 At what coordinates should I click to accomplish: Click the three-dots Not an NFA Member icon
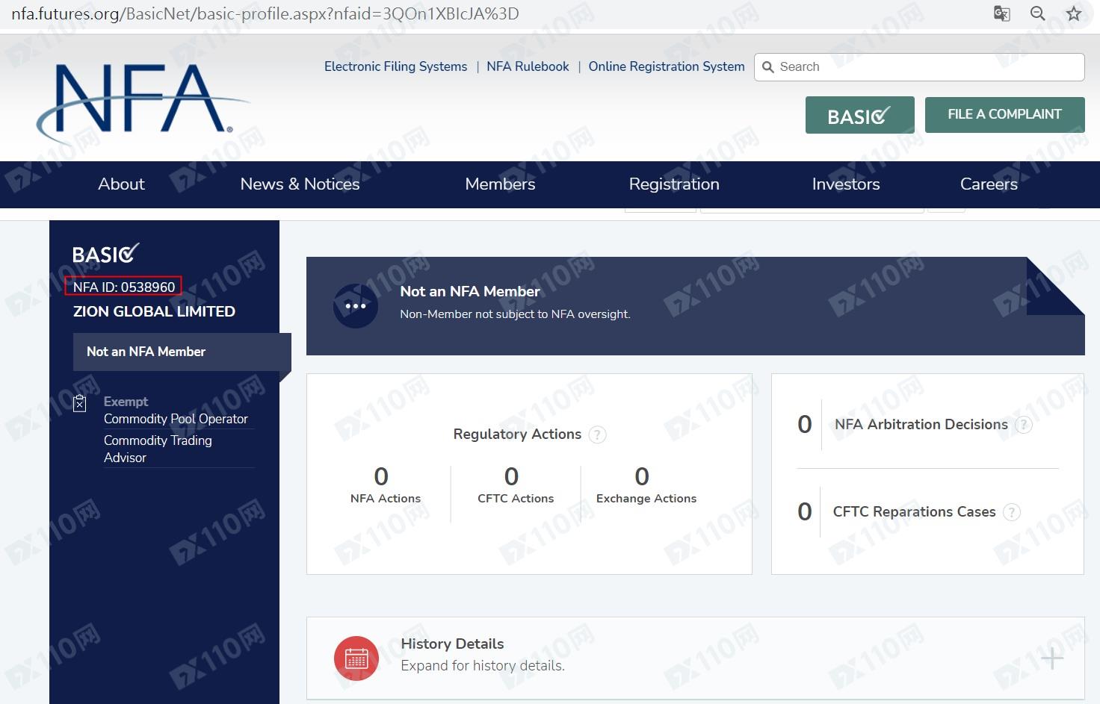[x=356, y=306]
